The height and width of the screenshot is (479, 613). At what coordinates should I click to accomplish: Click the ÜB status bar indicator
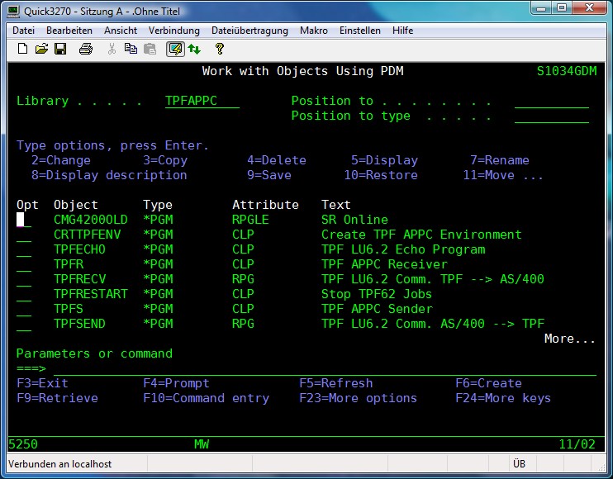coord(519,464)
